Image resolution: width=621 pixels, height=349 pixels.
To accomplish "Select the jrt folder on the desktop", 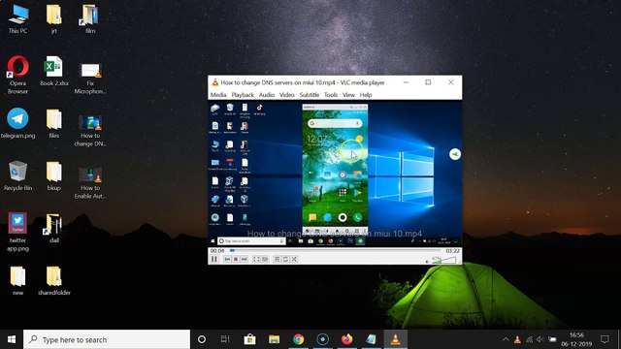I will pos(54,19).
